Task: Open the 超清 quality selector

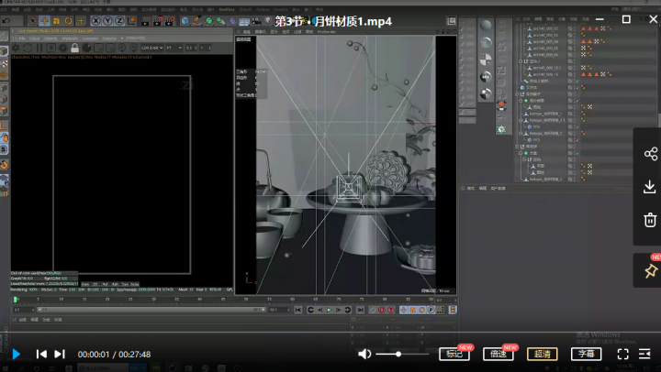Action: (543, 354)
